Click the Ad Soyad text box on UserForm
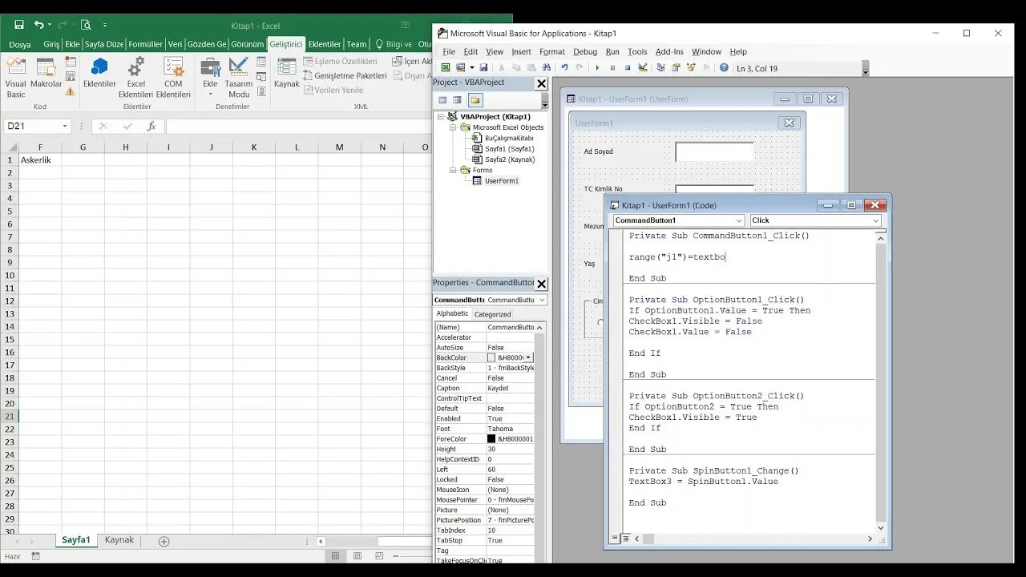 714,151
